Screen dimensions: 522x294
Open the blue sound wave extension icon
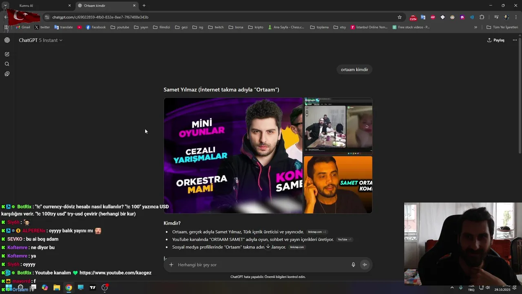coord(472,17)
